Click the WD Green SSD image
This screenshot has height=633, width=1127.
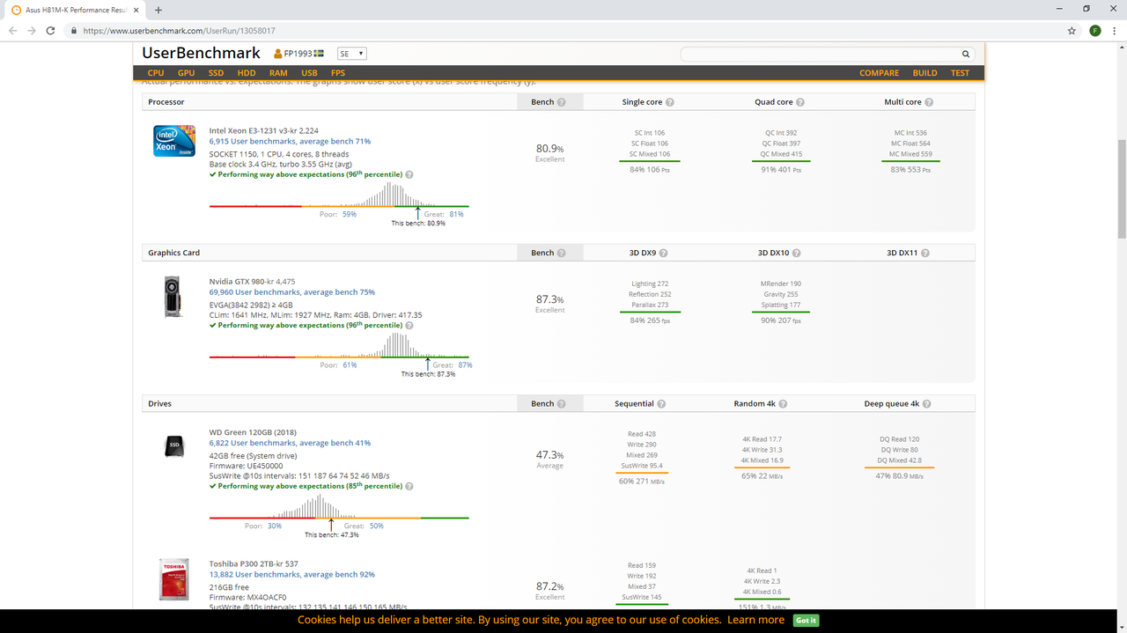pos(174,445)
